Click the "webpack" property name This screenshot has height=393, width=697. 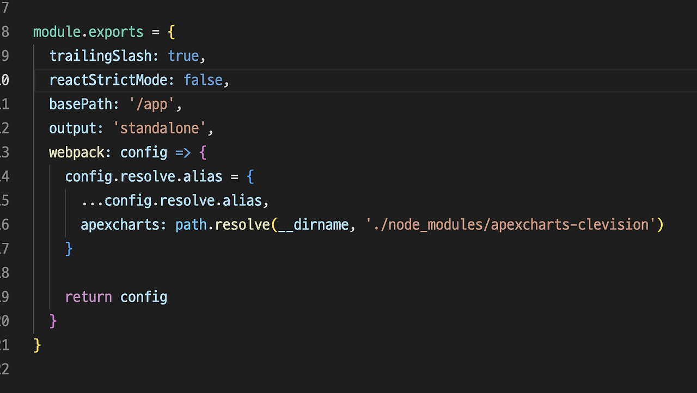tap(77, 152)
